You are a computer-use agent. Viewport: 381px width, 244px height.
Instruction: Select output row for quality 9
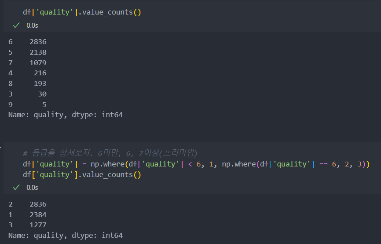[27, 105]
